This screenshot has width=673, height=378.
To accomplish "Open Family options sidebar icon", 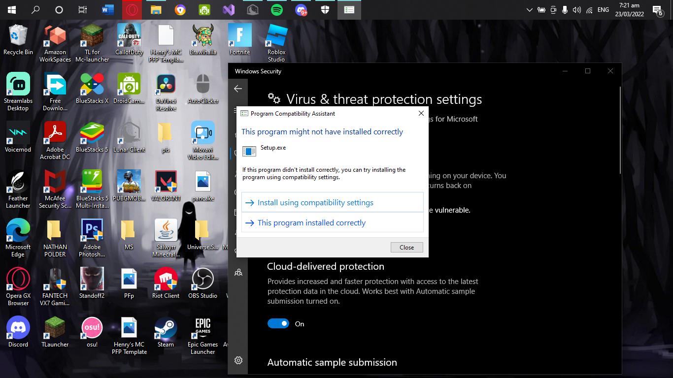I will [238, 272].
